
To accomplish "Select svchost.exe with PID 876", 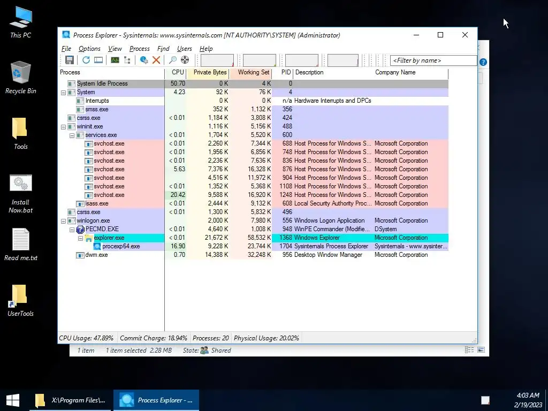I will (x=254, y=169).
